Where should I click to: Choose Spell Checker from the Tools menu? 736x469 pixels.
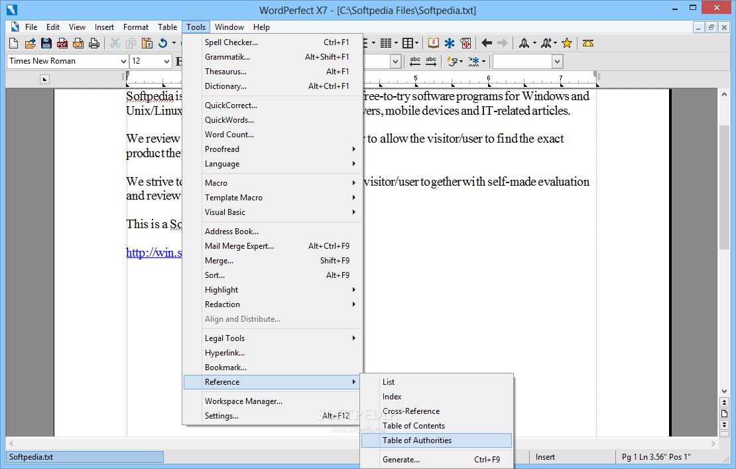tap(273, 42)
